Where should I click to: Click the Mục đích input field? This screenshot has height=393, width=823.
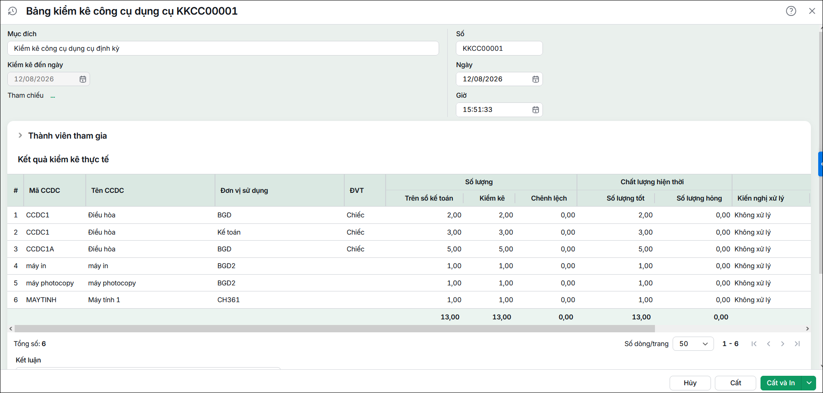pos(223,48)
